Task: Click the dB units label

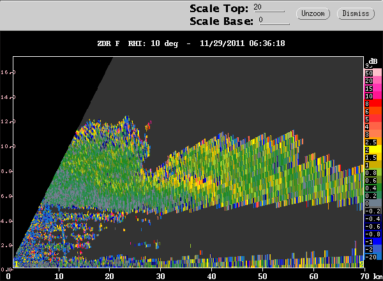Action: tap(373, 61)
